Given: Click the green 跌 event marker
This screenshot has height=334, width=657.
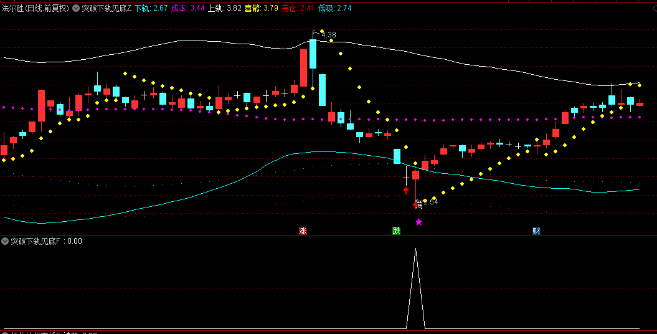Looking at the screenshot, I should (396, 231).
